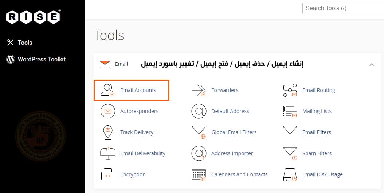Open the Mailing Lists icon

tap(290, 111)
